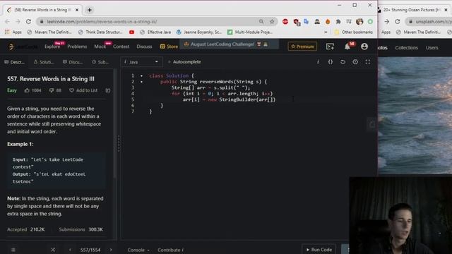Reset code to default icon

[343, 62]
